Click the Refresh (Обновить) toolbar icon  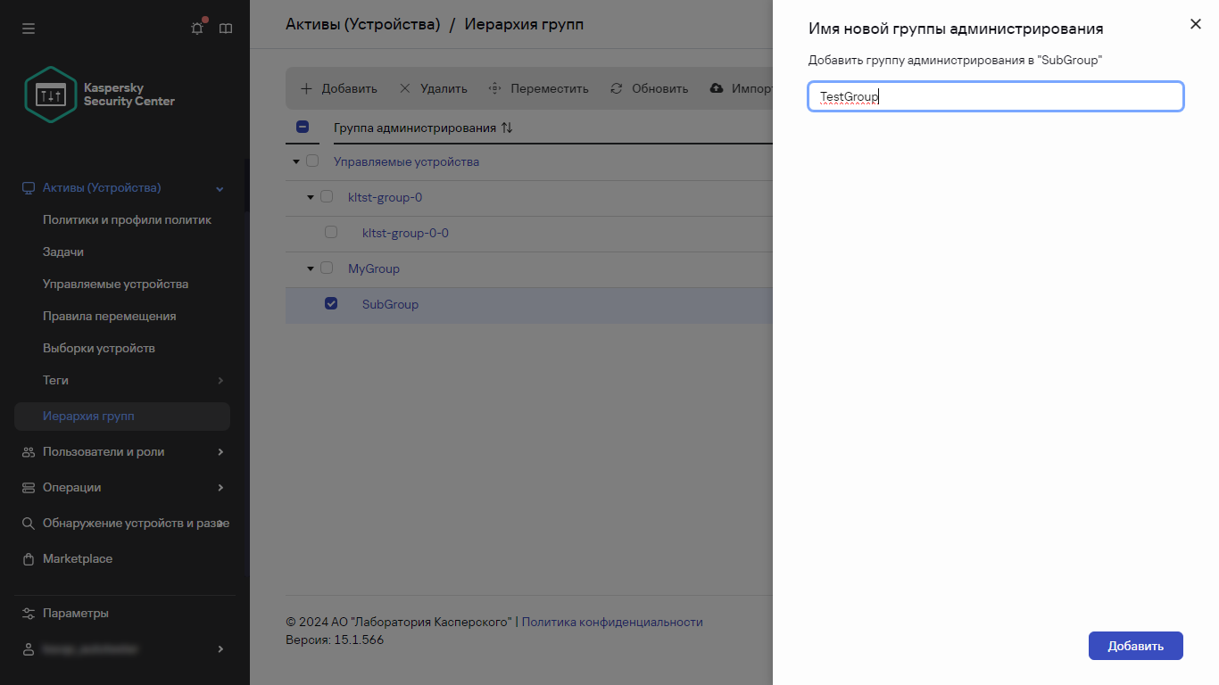(616, 88)
